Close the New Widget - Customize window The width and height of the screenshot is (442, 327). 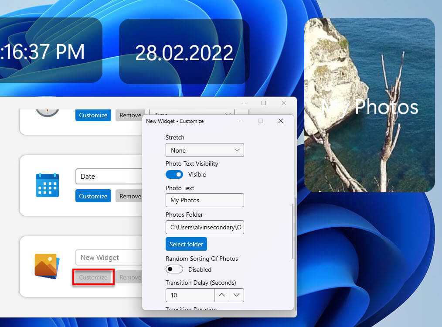tap(281, 121)
